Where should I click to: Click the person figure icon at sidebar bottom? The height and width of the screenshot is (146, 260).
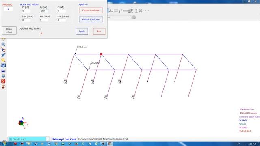coord(3,86)
